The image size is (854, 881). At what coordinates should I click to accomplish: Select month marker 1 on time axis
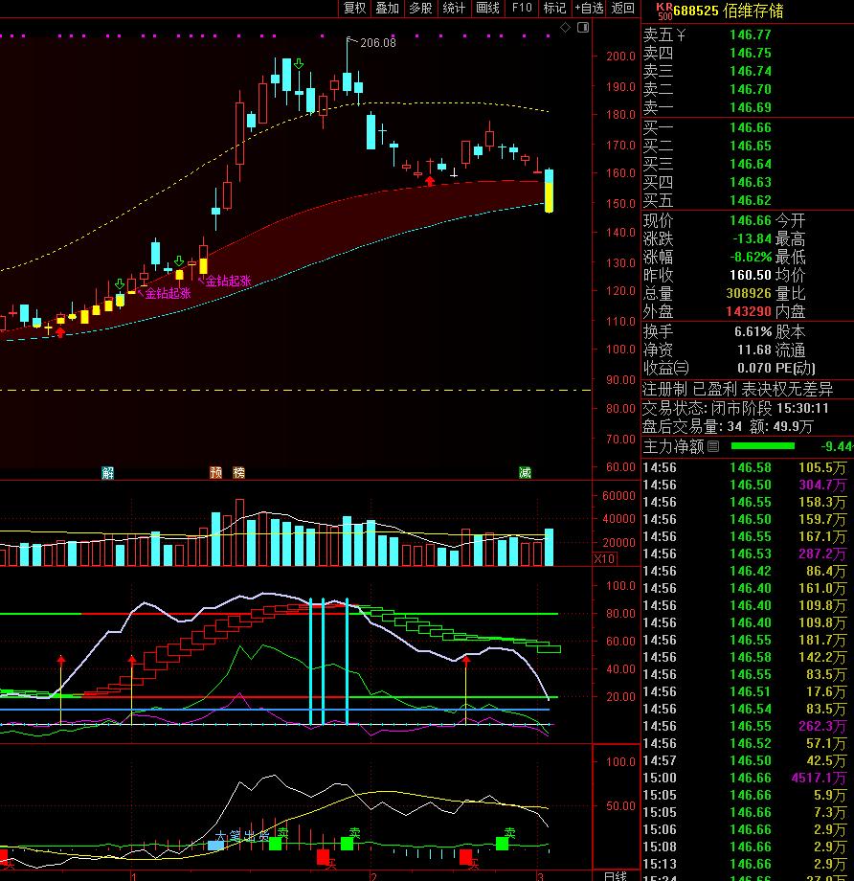[x=133, y=876]
